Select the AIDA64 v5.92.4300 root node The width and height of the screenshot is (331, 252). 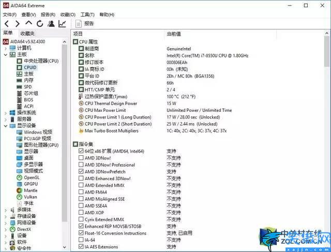pos(27,41)
